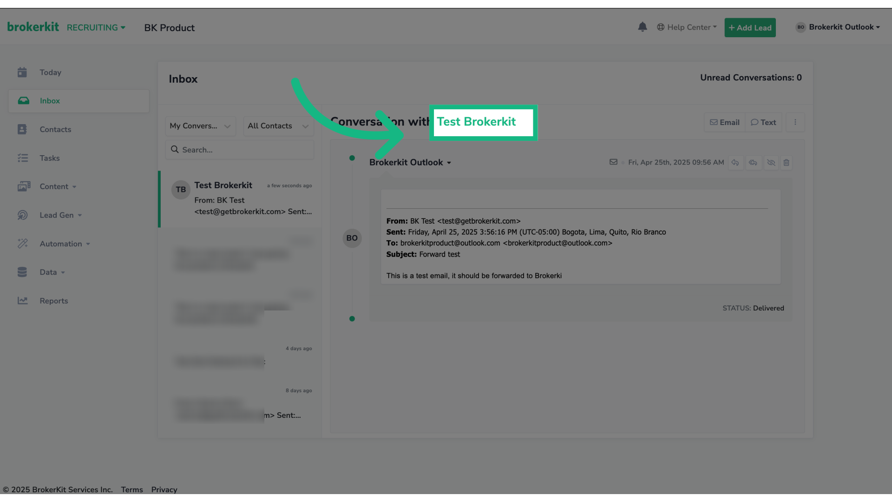Click the Lead Gen signal icon
Image resolution: width=892 pixels, height=502 pixels.
tap(23, 215)
